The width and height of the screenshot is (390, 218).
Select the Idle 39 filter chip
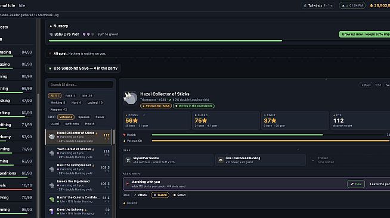pyautogui.click(x=87, y=95)
